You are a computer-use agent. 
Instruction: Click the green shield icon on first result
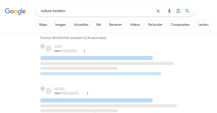click(42, 46)
